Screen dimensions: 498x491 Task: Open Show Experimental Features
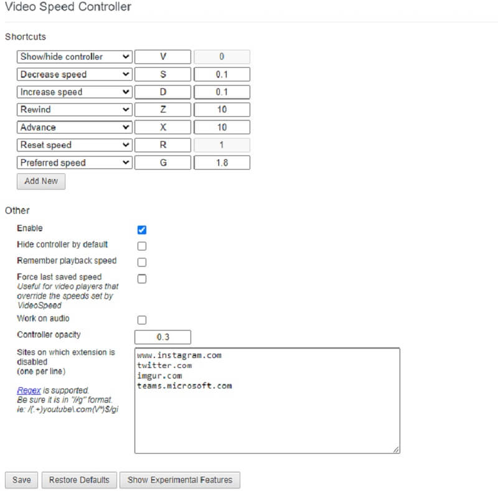point(179,480)
